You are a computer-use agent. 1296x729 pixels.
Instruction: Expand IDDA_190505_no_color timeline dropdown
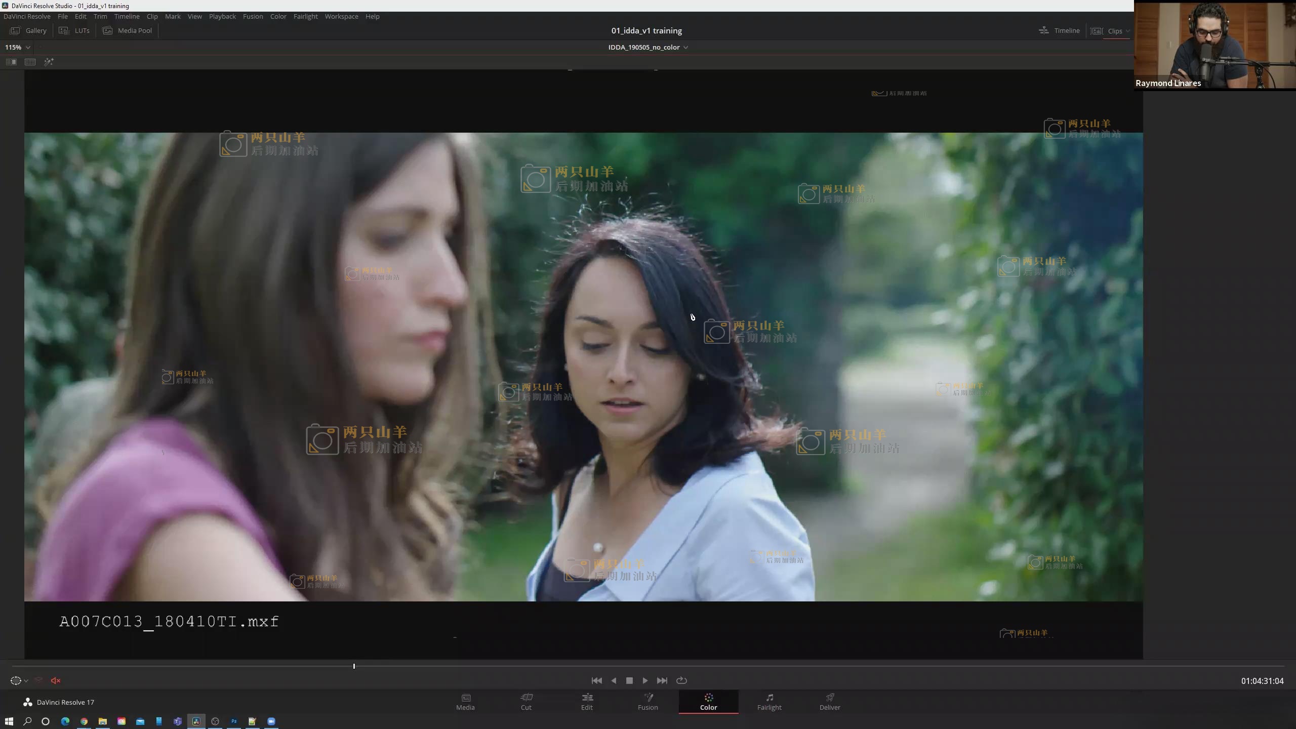685,47
